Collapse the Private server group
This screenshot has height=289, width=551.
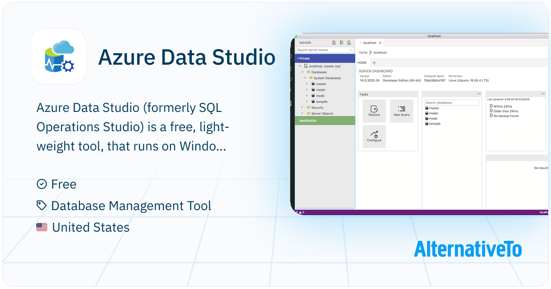click(x=298, y=59)
